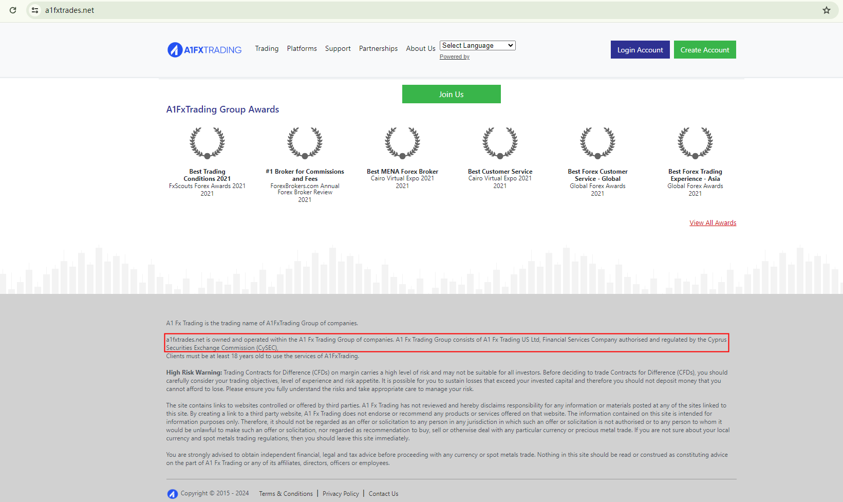Reload the page with the refresh icon
This screenshot has width=843, height=502.
click(x=13, y=10)
